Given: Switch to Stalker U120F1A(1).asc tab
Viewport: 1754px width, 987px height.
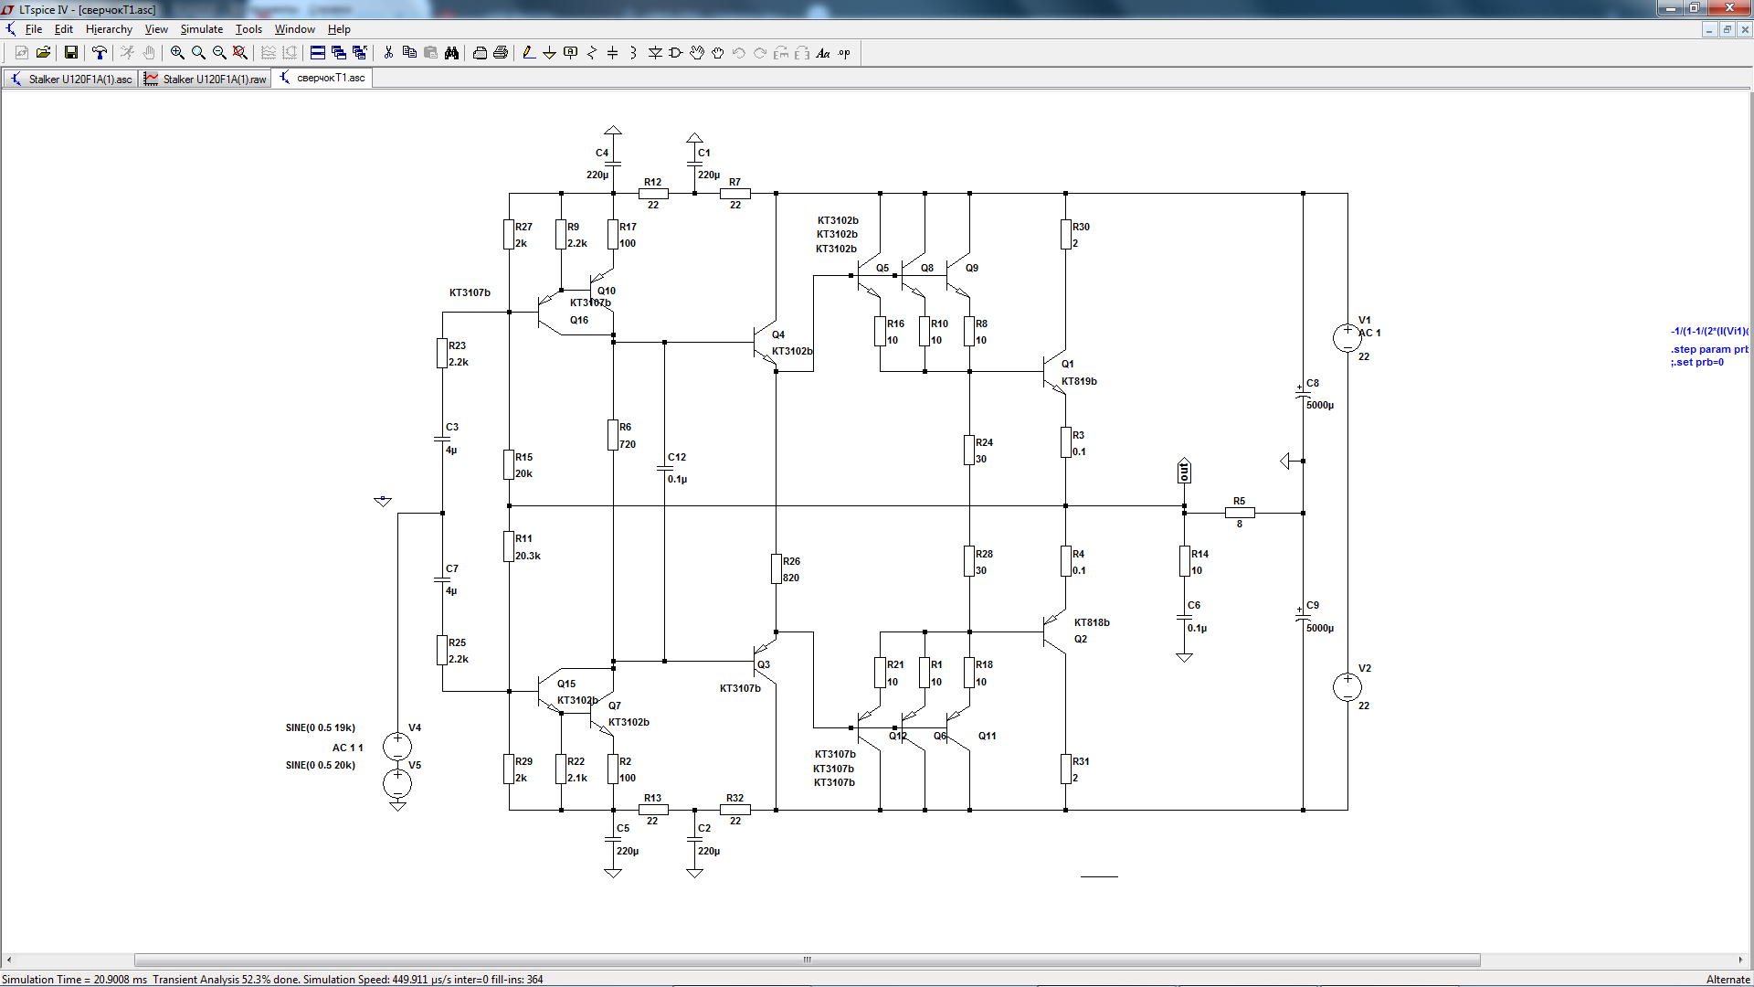Looking at the screenshot, I should (x=71, y=80).
